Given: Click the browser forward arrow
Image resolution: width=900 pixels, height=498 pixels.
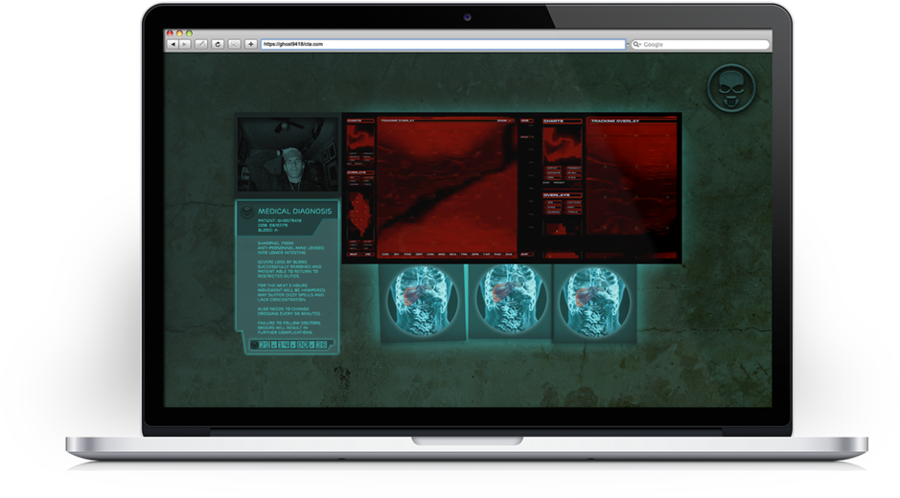Looking at the screenshot, I should [185, 44].
